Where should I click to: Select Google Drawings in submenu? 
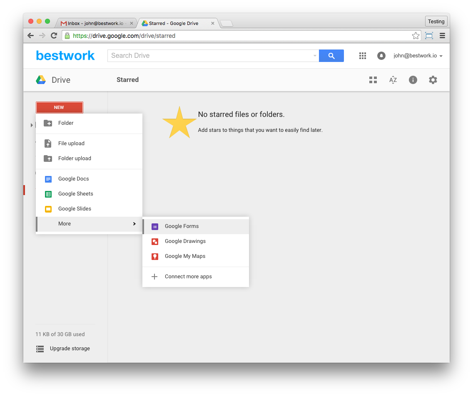tap(196, 241)
